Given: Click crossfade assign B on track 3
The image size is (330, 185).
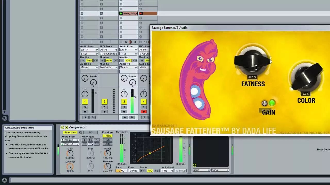Looking at the screenshot, I should [132, 117].
